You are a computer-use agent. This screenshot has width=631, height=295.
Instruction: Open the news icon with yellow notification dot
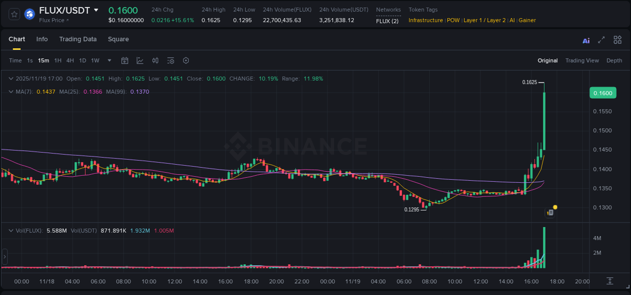[x=550, y=212]
